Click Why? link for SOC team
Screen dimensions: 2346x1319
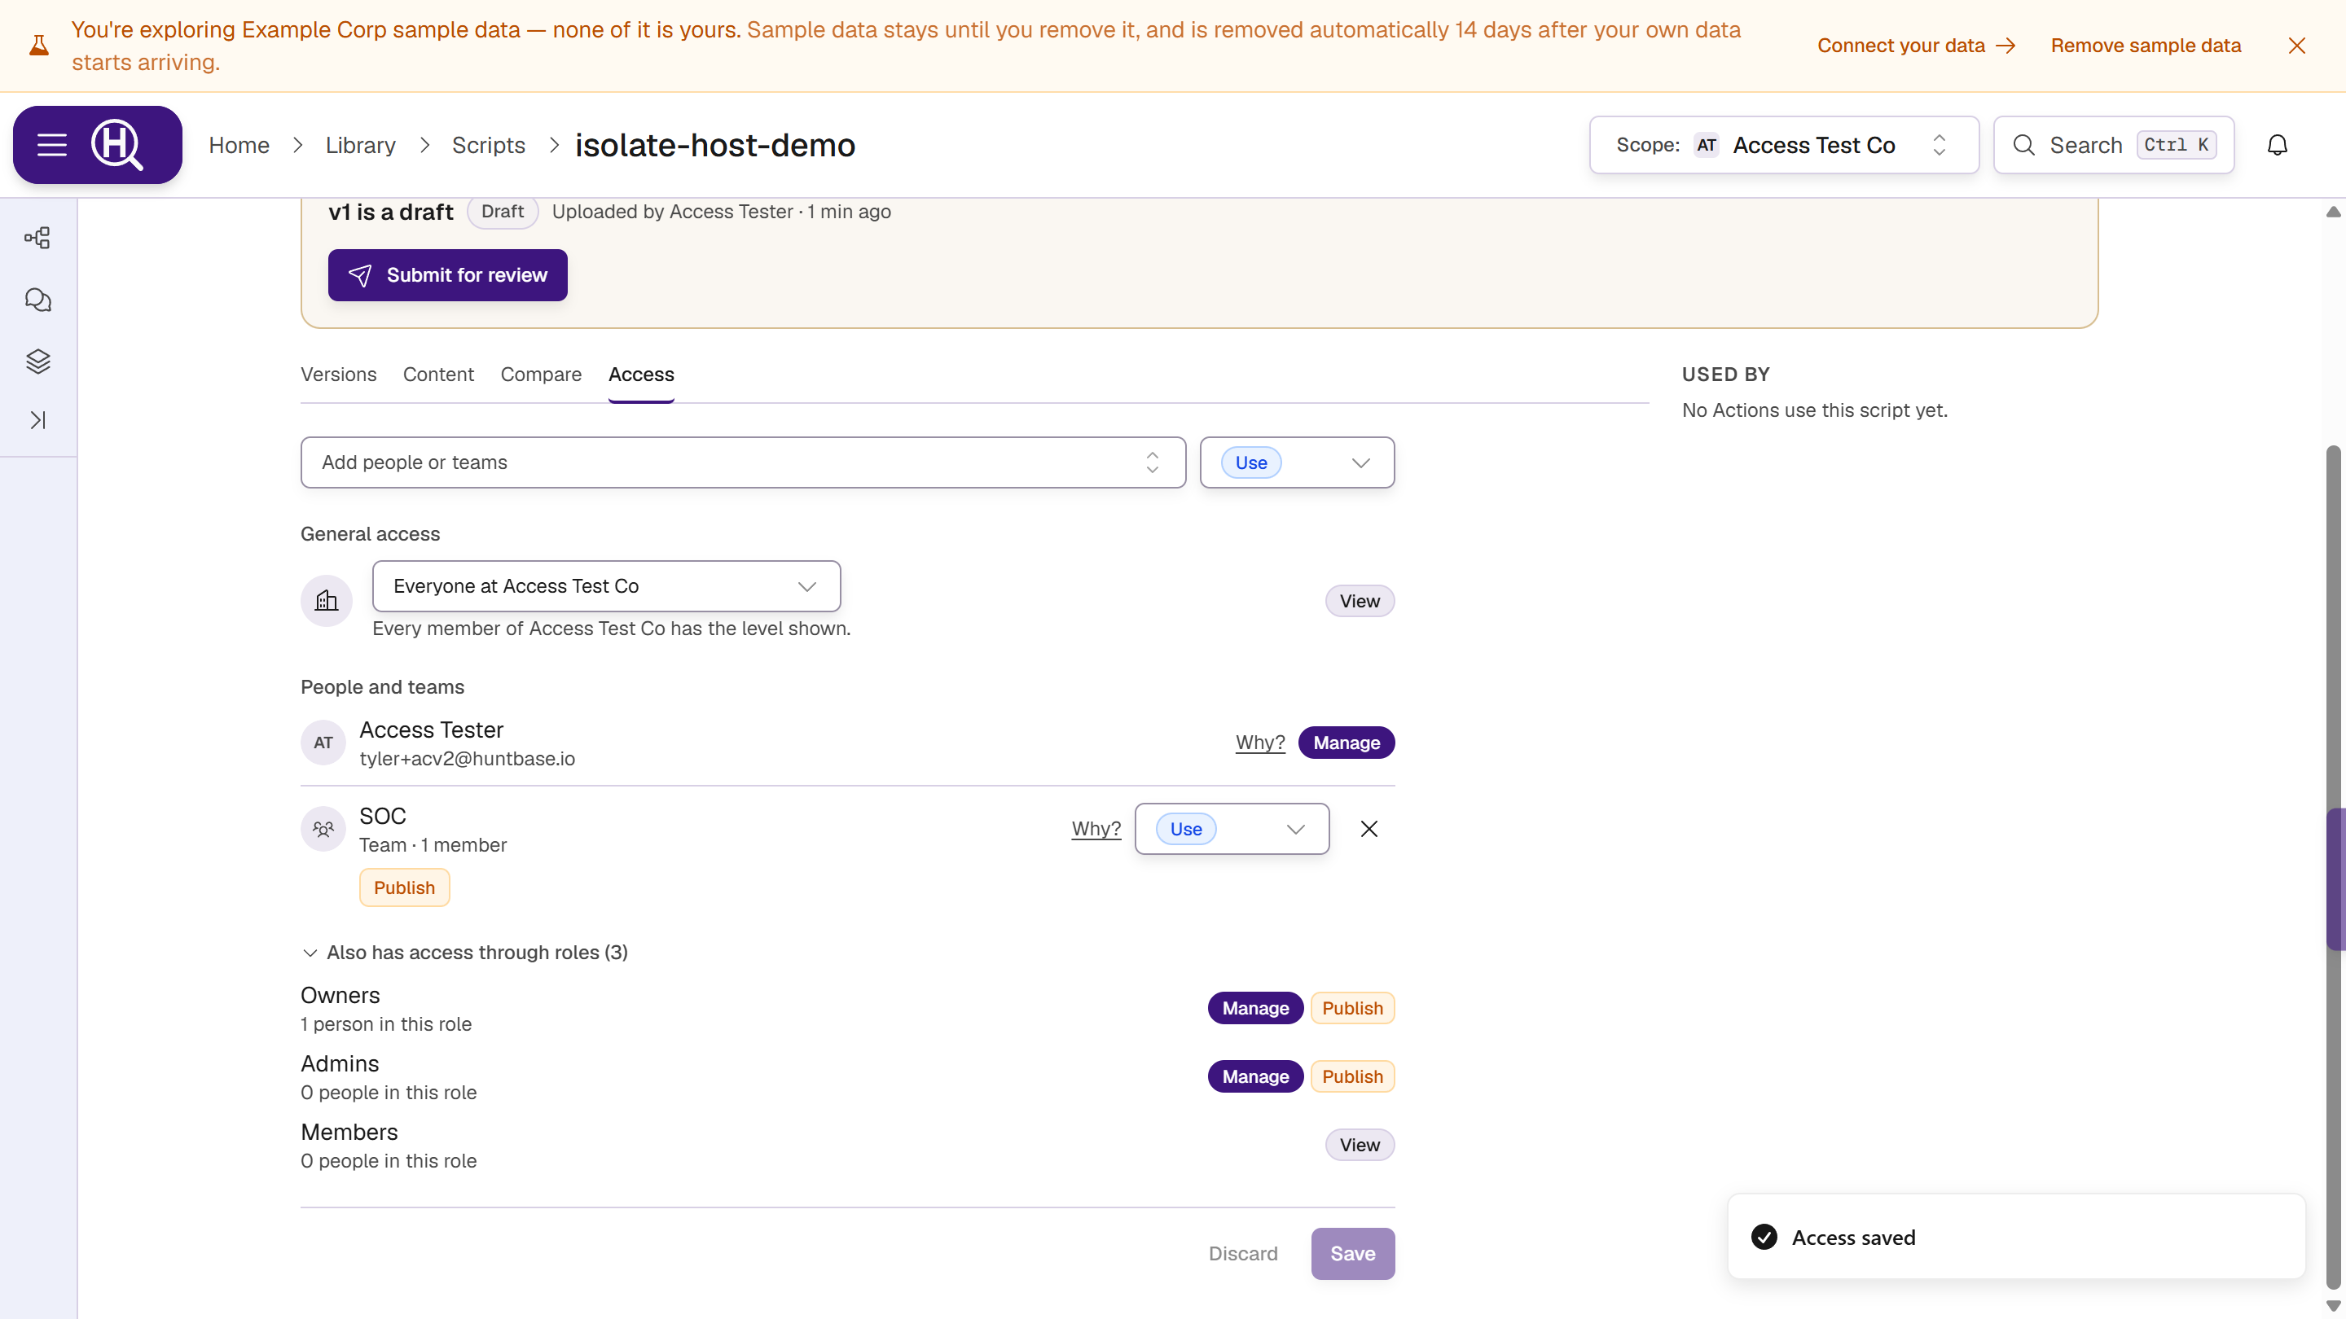(1096, 828)
